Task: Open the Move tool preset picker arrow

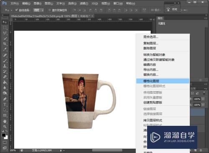Action: [11, 10]
